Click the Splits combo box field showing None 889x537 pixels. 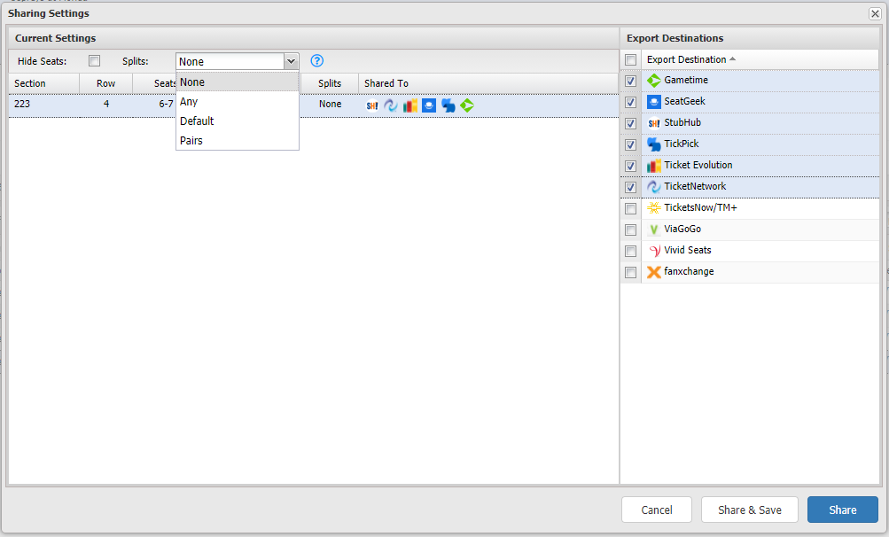[x=230, y=61]
